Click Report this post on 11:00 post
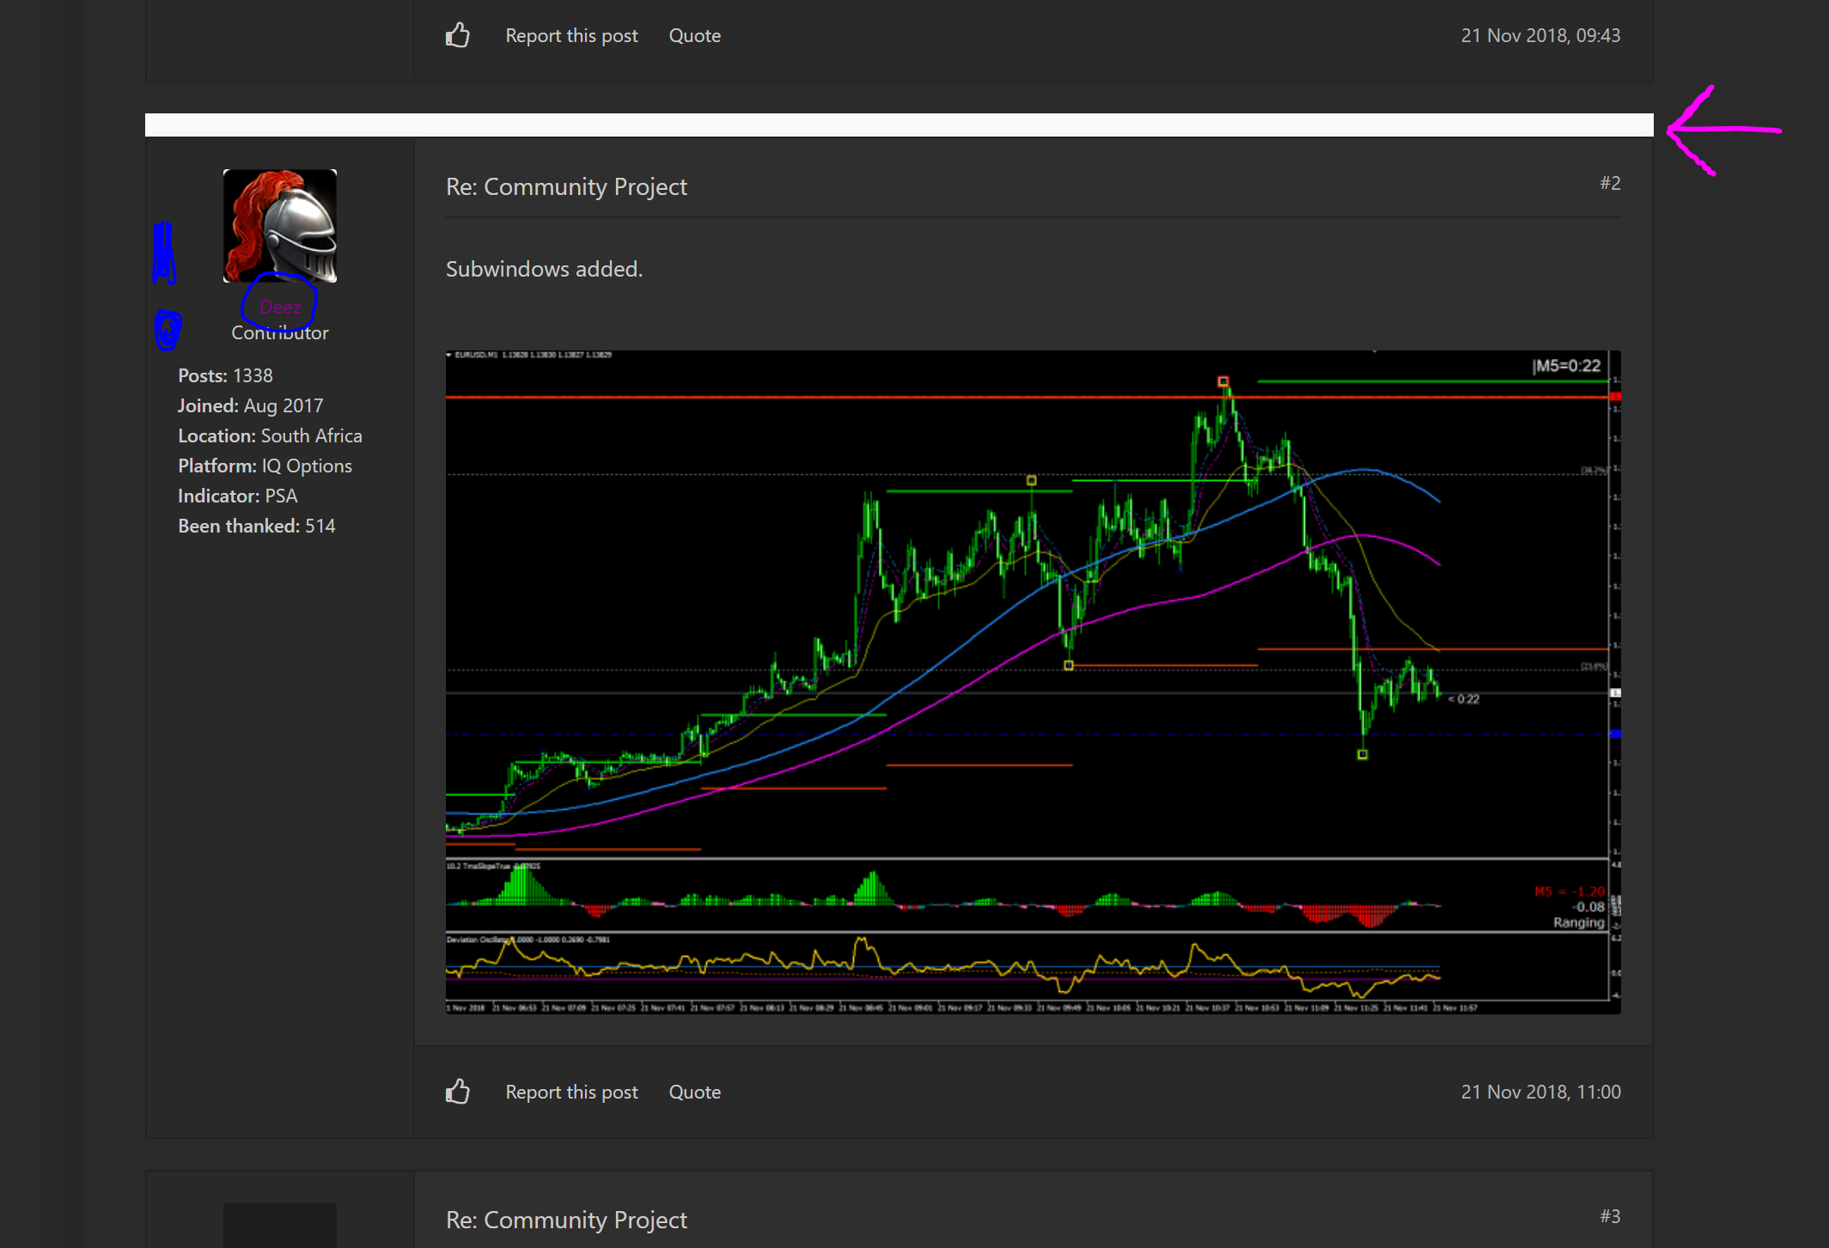The image size is (1829, 1248). point(571,1092)
